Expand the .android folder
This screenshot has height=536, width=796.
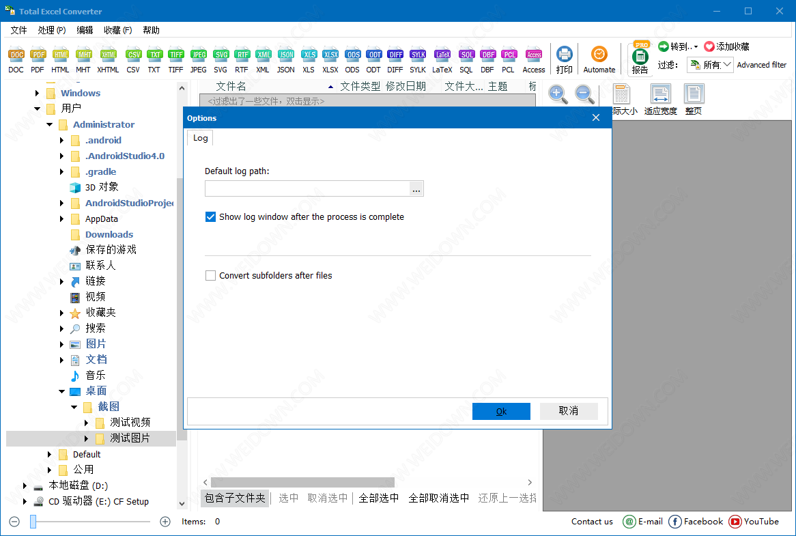pyautogui.click(x=61, y=140)
